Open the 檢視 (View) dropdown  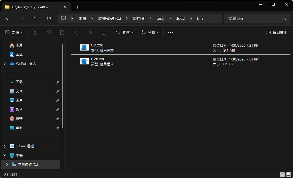[x=149, y=32]
